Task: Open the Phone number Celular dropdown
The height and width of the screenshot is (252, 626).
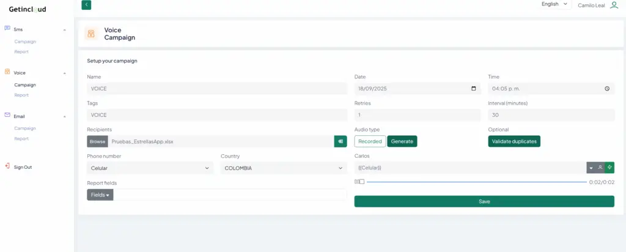Action: coord(150,168)
